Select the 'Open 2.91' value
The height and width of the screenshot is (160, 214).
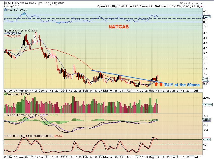point(104,6)
